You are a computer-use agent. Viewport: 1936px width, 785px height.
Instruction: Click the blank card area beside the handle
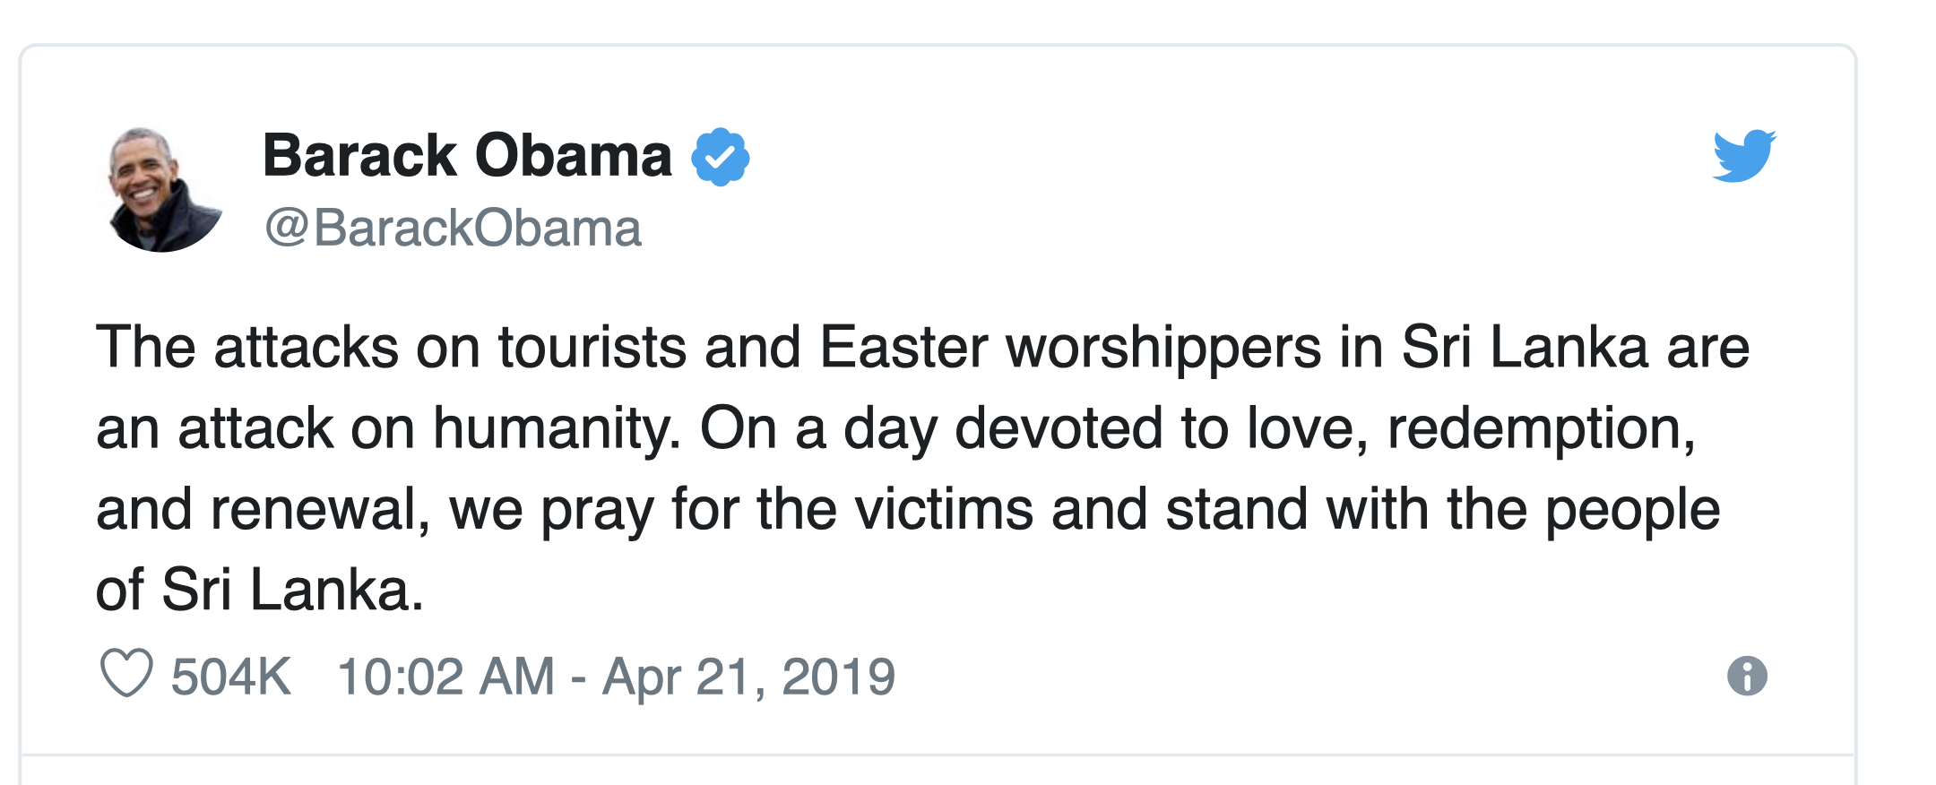pyautogui.click(x=1165, y=228)
